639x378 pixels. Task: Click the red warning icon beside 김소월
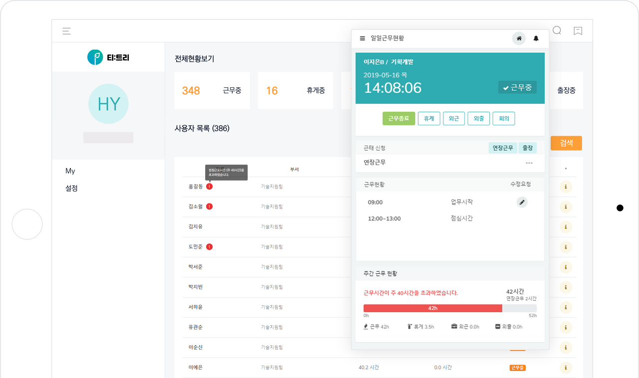(x=209, y=206)
